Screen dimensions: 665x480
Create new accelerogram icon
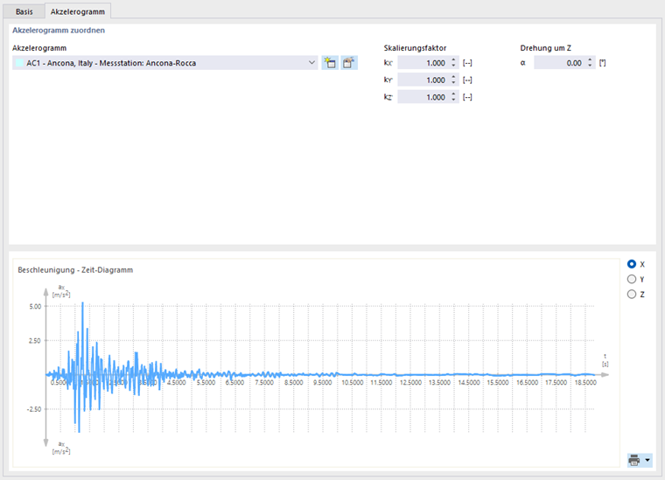tap(330, 63)
